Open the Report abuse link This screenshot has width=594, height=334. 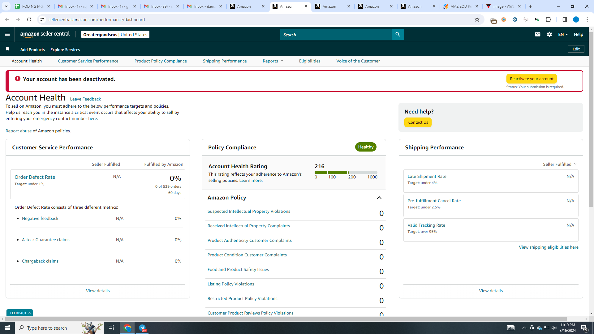(x=19, y=131)
